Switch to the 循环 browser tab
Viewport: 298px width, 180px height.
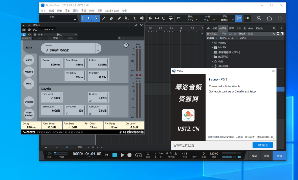(x=231, y=28)
